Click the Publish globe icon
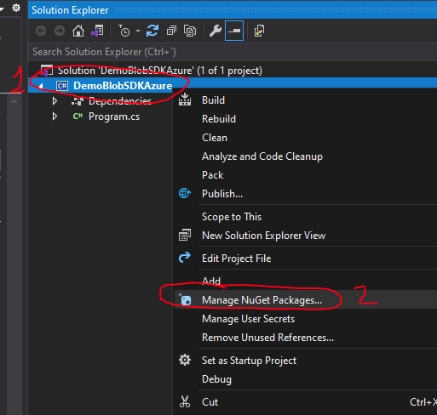This screenshot has width=437, height=415. [185, 193]
